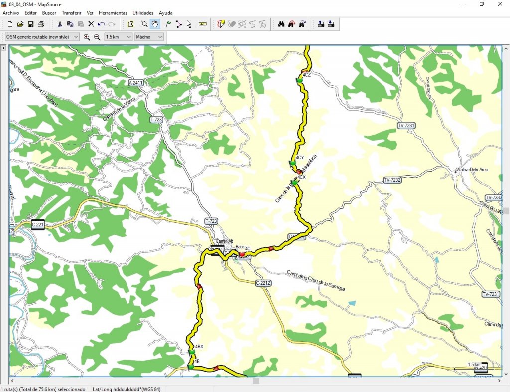Select the Measure distance ruler tool
This screenshot has width=510, height=392.
point(202,24)
